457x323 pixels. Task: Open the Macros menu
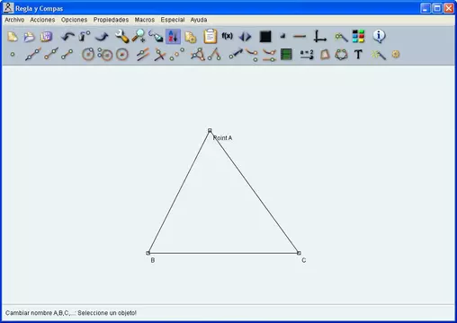click(x=145, y=20)
